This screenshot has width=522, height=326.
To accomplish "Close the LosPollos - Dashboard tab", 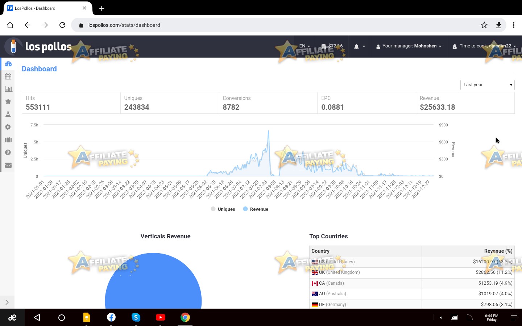I will 84,8.
